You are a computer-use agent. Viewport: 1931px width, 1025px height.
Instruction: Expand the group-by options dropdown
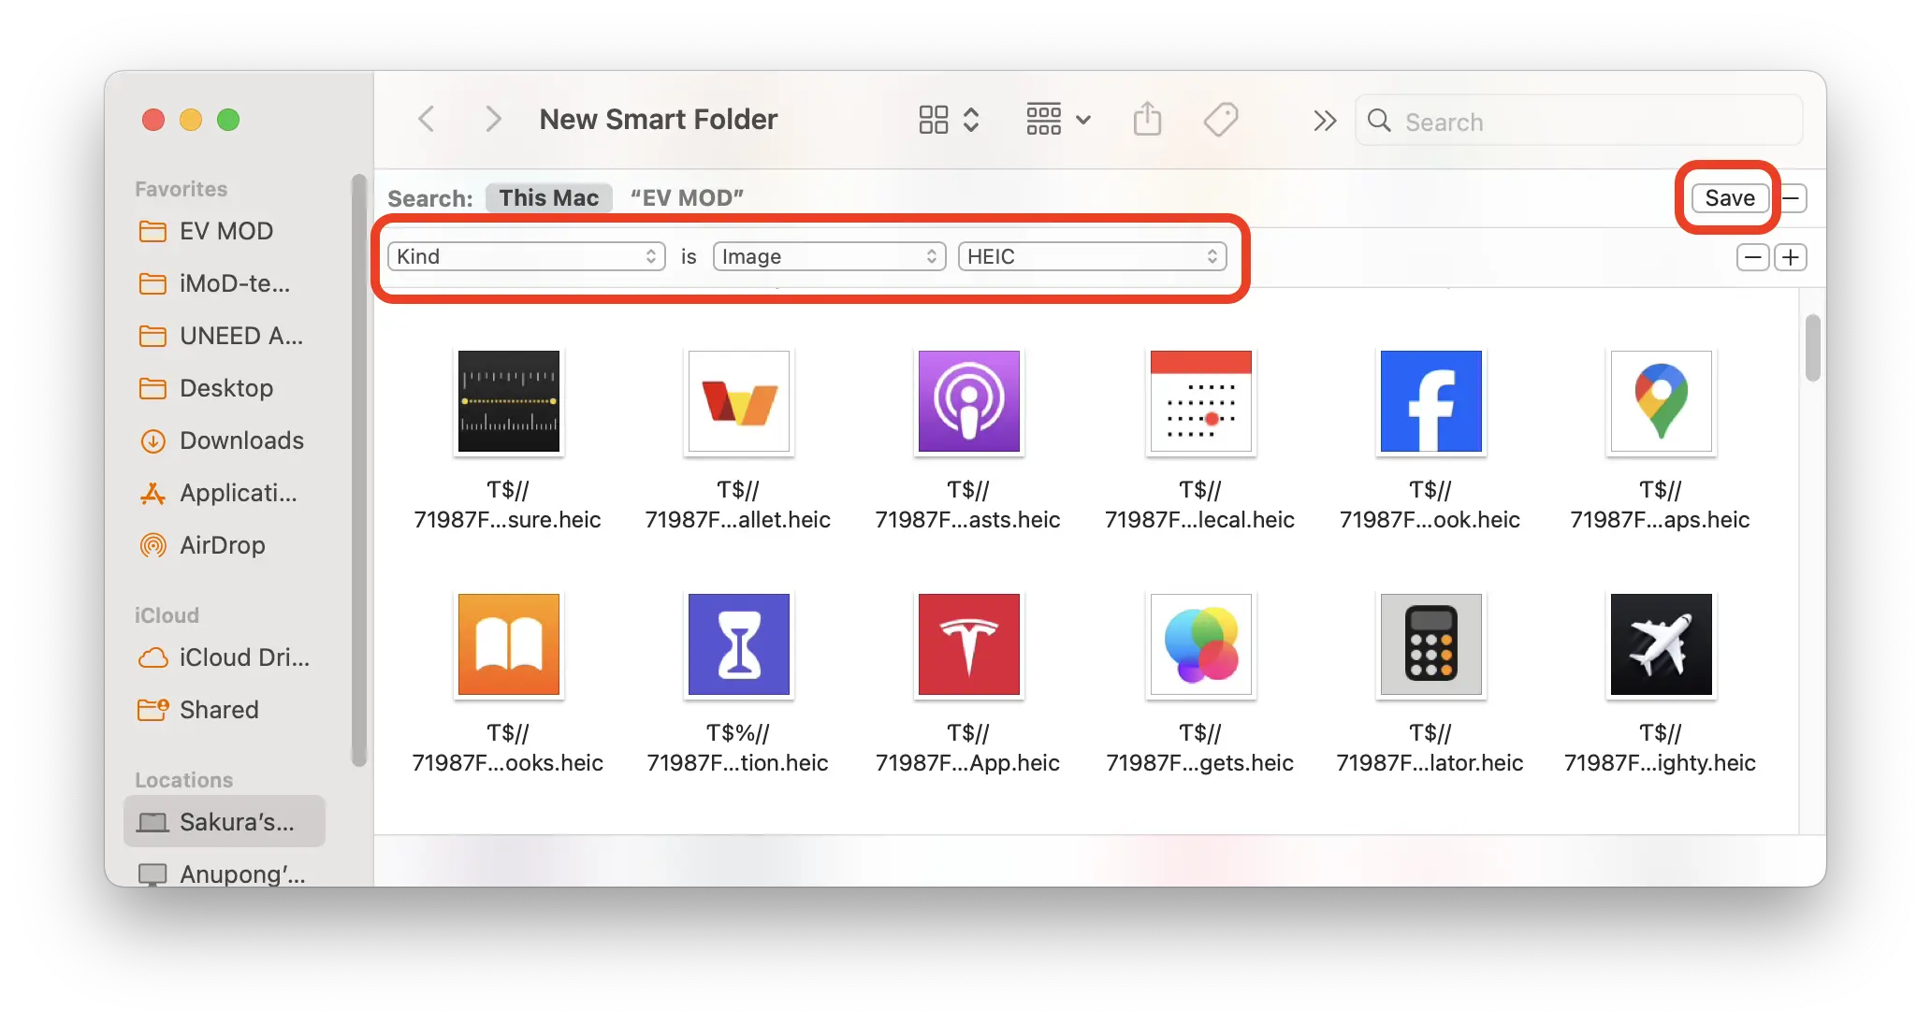pos(1058,121)
